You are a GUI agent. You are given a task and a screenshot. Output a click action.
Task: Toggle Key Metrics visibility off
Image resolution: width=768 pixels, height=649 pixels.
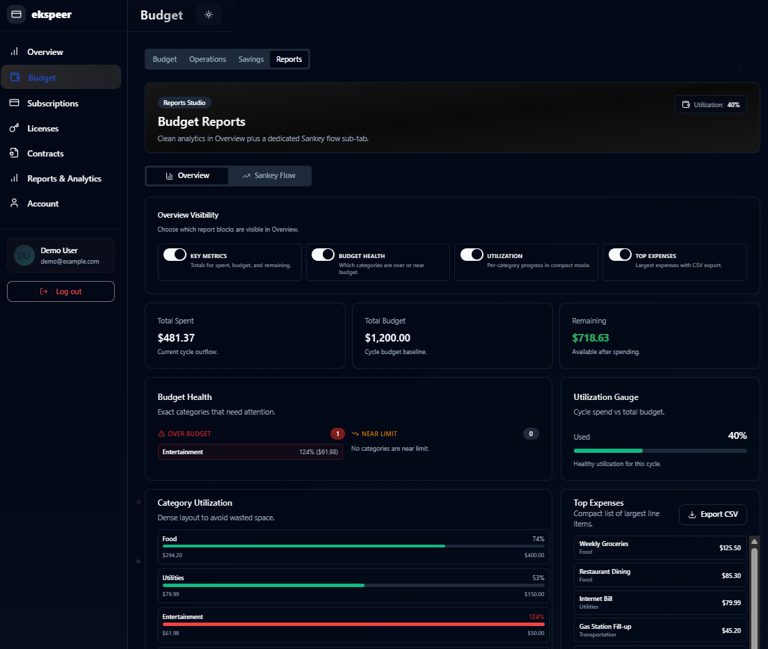[x=175, y=255]
